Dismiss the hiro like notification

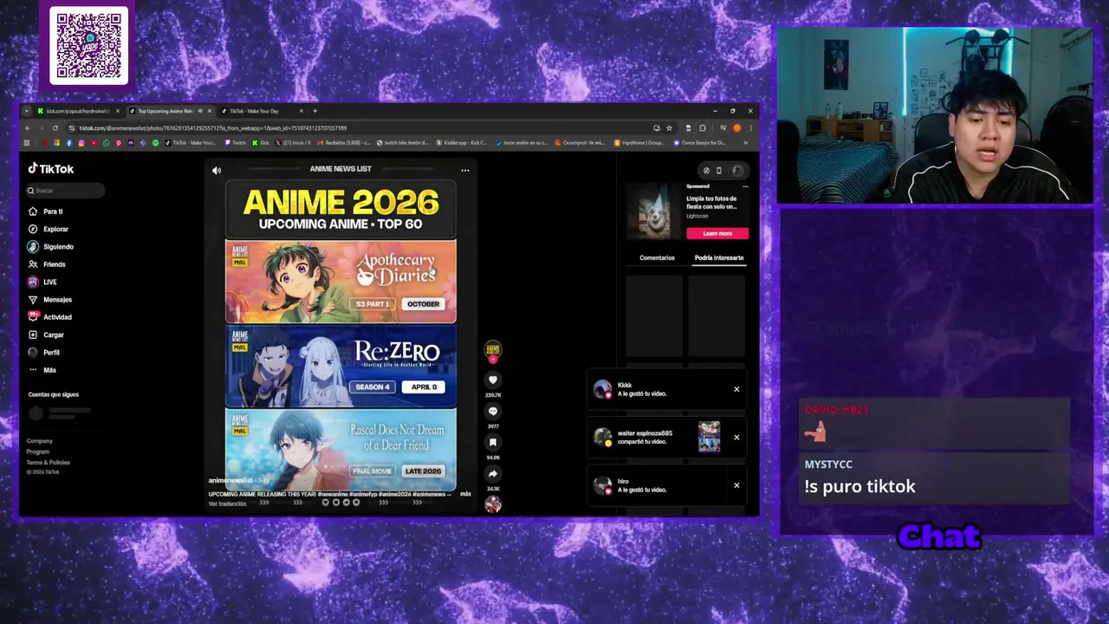point(736,485)
